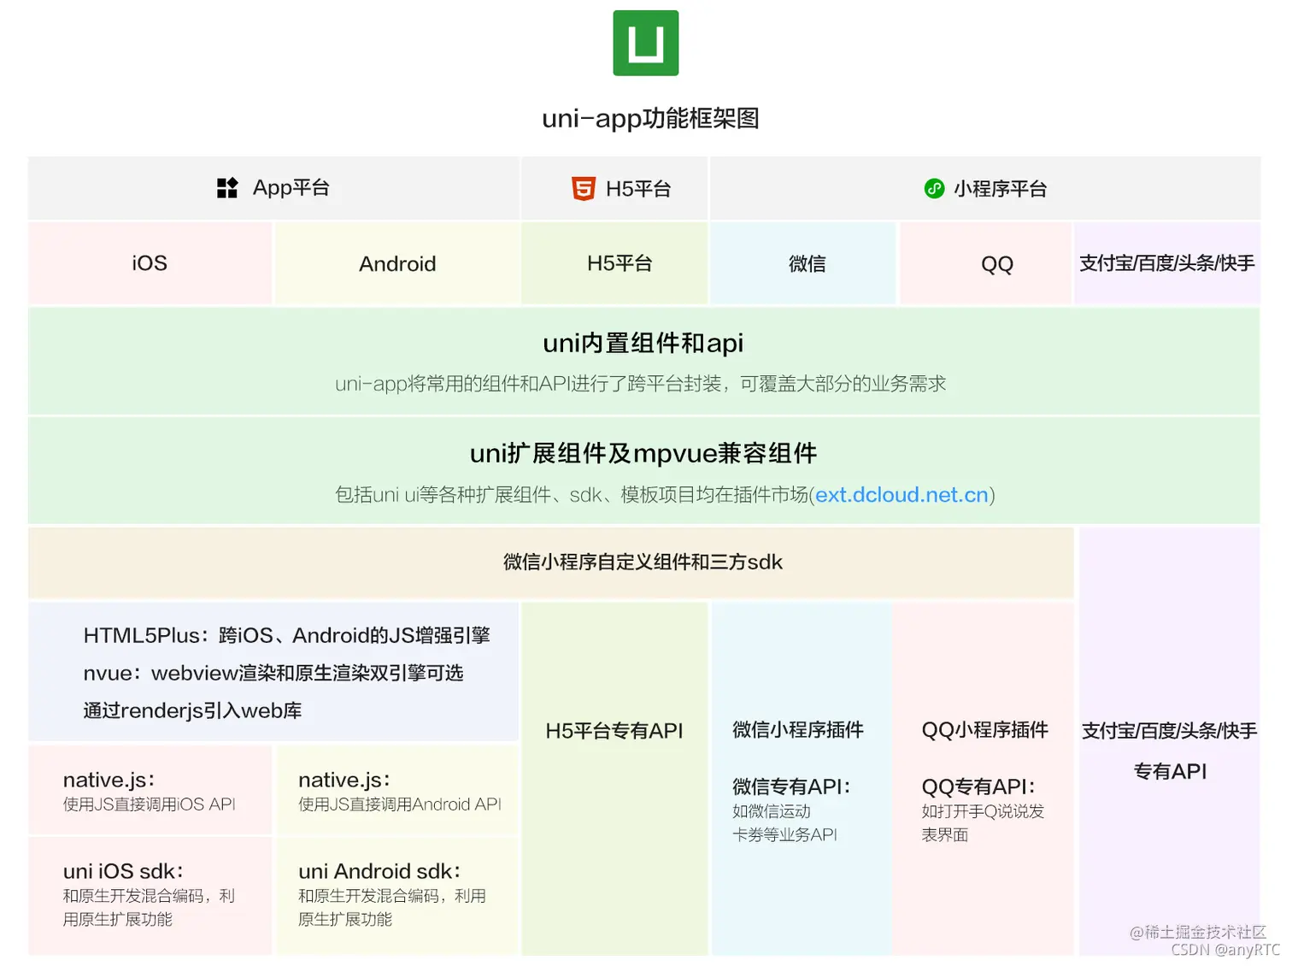1292x966 pixels.
Task: Click 微信小程序自定义组件和三方sdk bar
Action: pos(551,563)
